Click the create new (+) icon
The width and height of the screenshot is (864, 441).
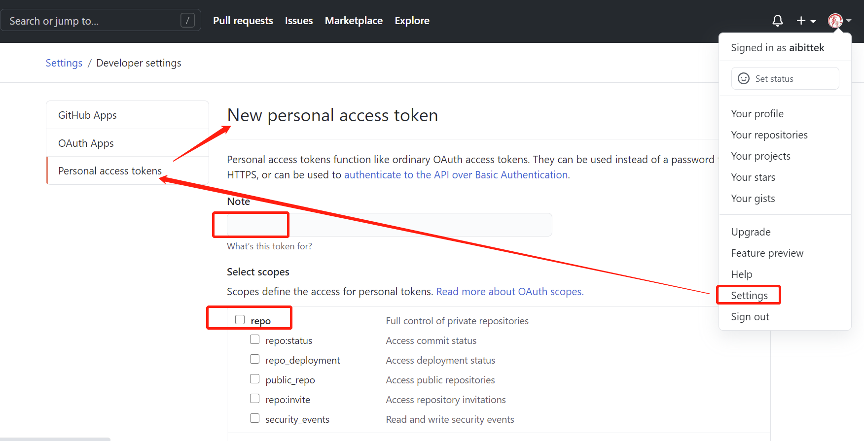point(800,21)
